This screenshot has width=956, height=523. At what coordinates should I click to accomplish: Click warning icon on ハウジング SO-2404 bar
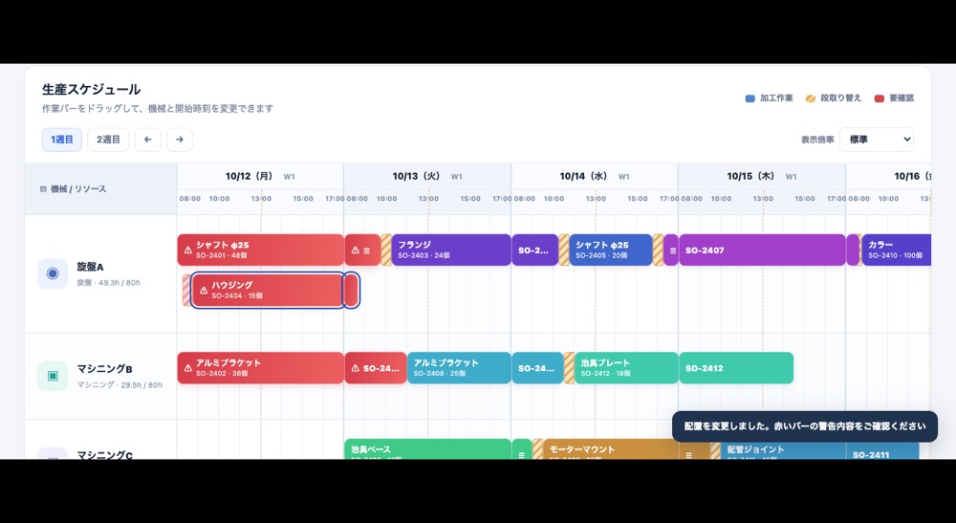click(x=204, y=290)
